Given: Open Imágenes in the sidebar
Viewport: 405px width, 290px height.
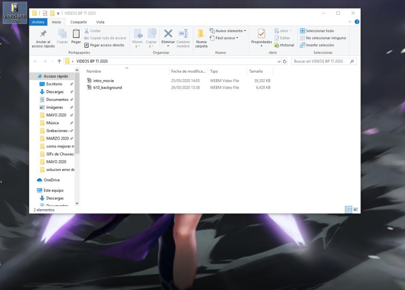Looking at the screenshot, I should click(55, 107).
